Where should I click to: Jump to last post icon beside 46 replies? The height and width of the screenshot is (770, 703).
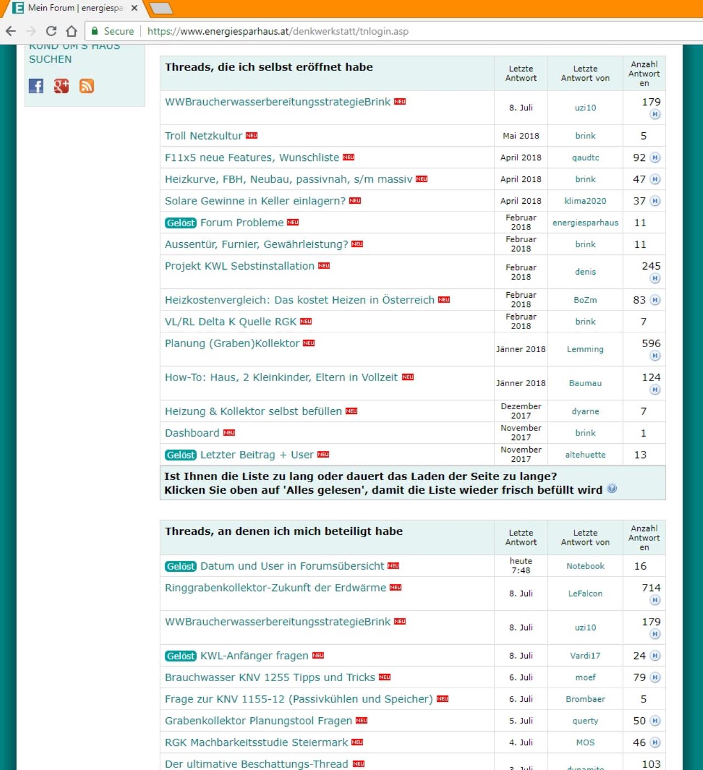(x=655, y=743)
